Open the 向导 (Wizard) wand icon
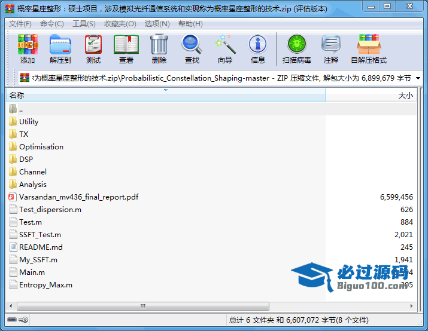This screenshot has height=331, width=428. [x=225, y=44]
